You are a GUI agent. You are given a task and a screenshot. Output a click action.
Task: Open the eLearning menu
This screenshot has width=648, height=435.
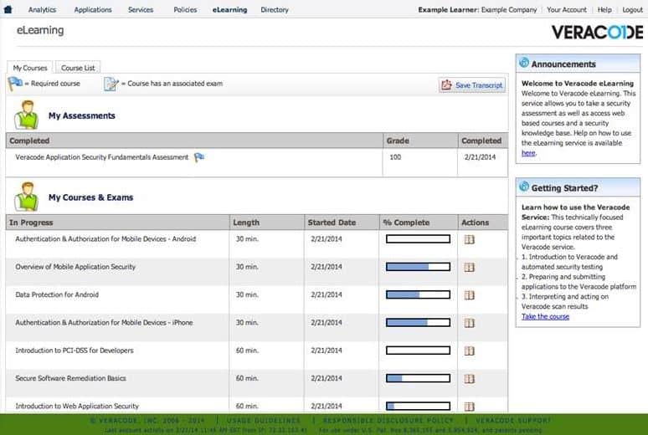pos(229,9)
